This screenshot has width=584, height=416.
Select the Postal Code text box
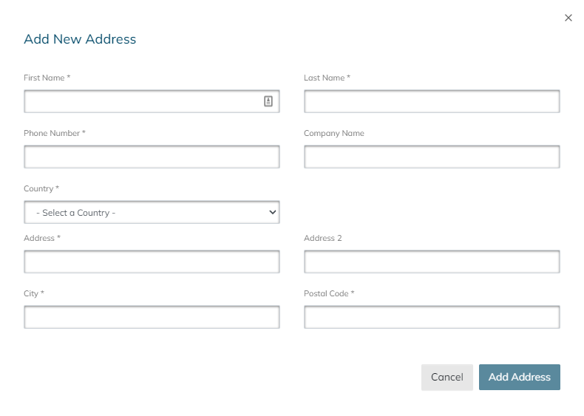point(432,317)
